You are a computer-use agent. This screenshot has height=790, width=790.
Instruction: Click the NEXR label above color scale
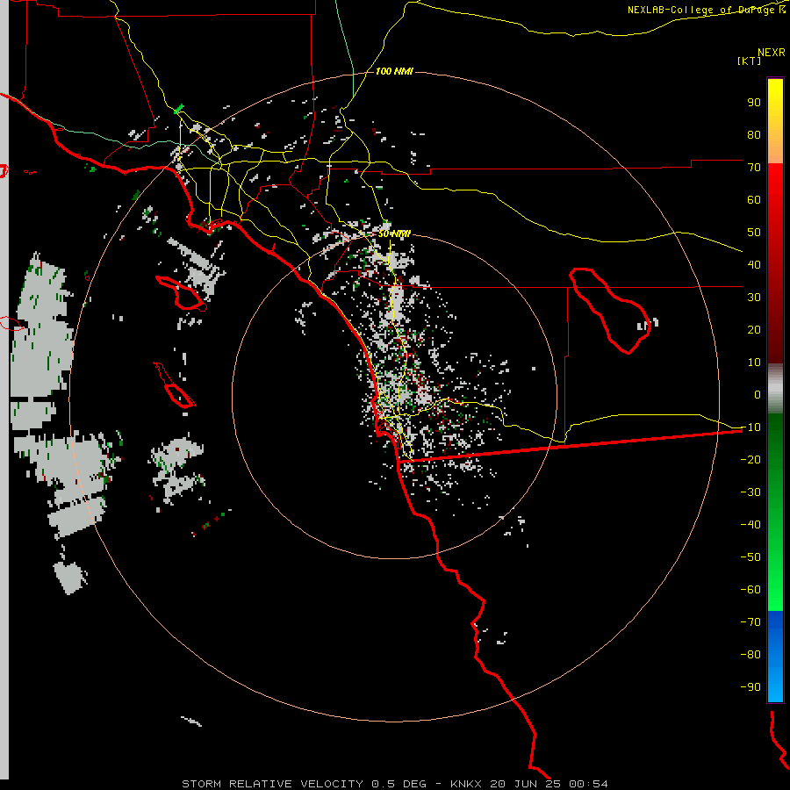tap(771, 52)
